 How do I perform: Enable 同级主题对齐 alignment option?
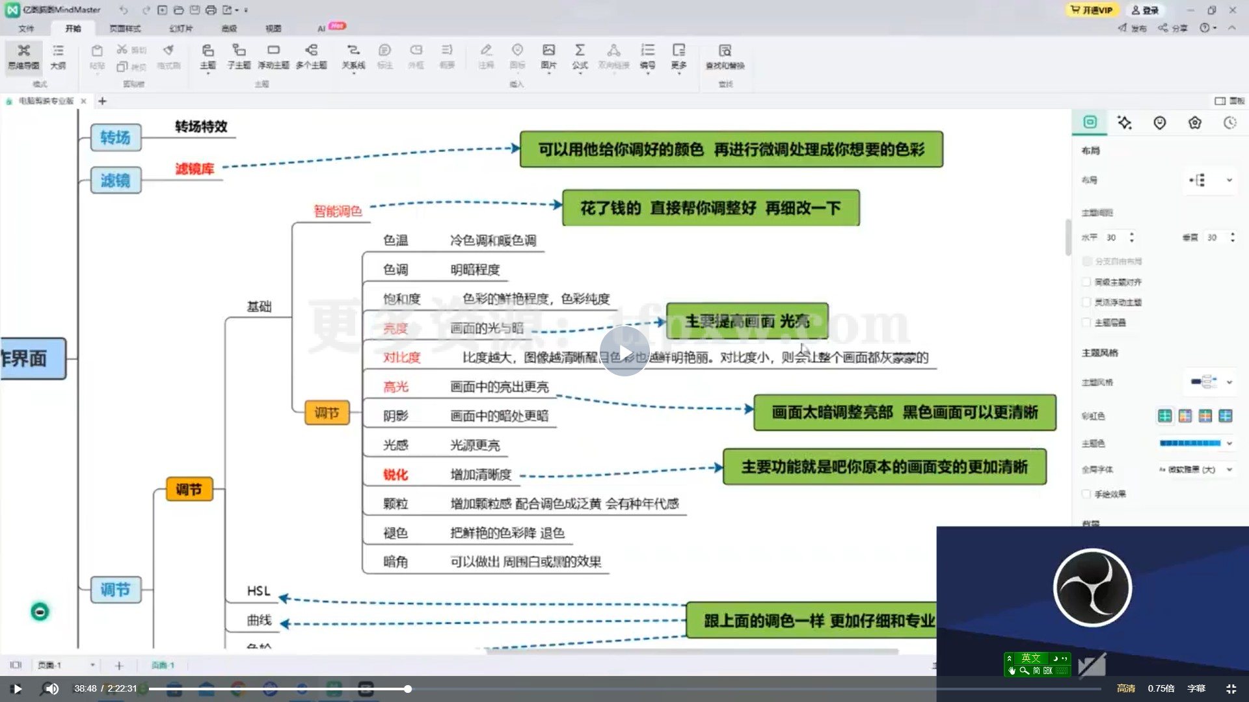(x=1087, y=281)
